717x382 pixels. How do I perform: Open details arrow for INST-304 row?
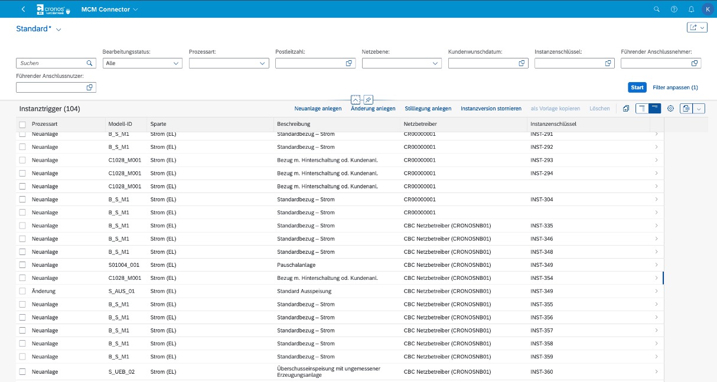[657, 200]
